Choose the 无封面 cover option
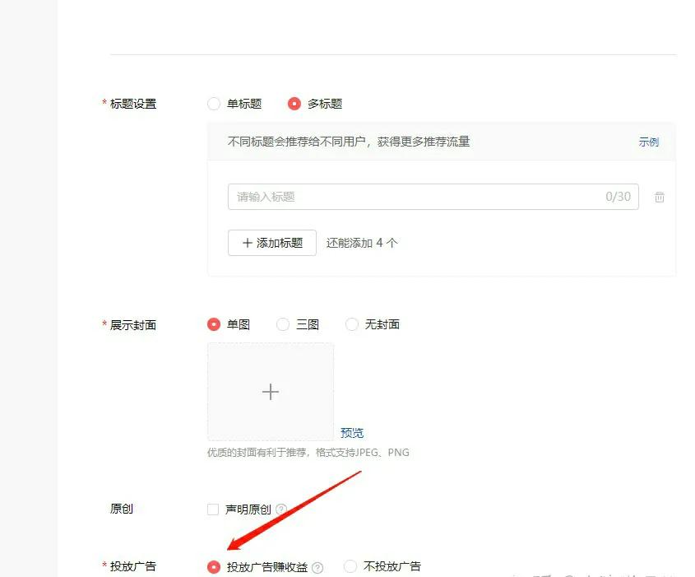The image size is (695, 577). pos(352,324)
